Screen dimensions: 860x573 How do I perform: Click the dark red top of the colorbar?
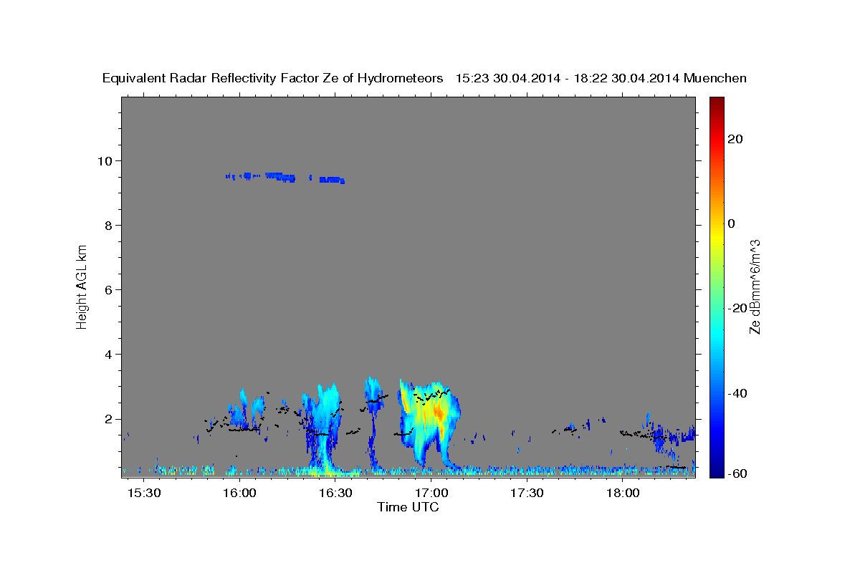(716, 102)
